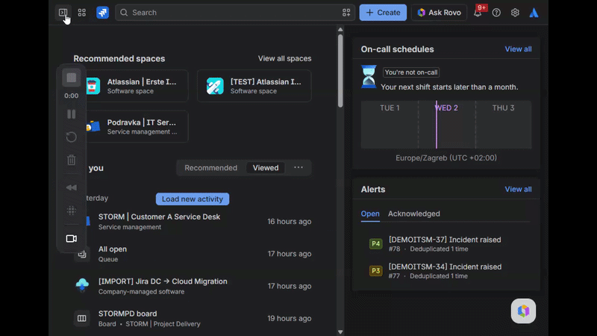Click View all for Alerts
This screenshot has width=597, height=336.
(518, 190)
